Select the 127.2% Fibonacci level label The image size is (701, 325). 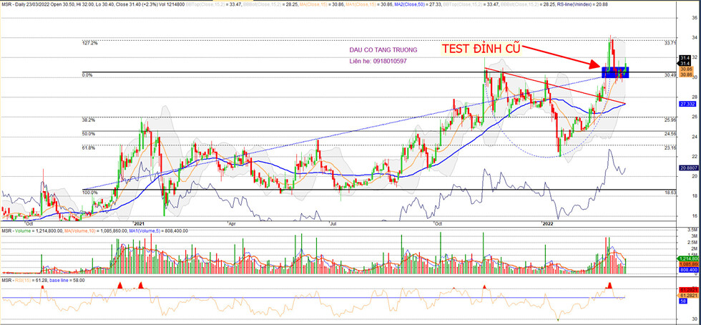[90, 43]
